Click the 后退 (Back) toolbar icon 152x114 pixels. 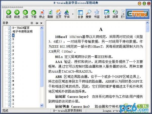pyautogui.click(x=9, y=12)
